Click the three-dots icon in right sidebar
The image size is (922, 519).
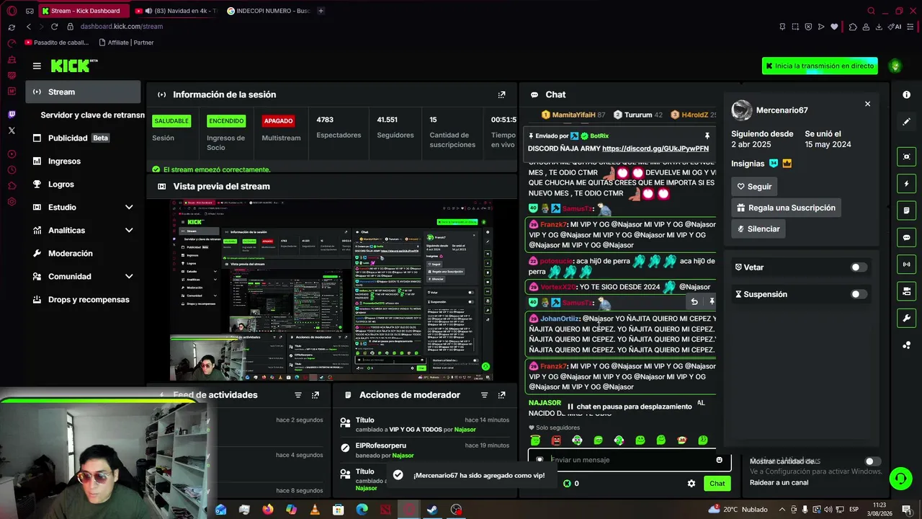(906, 345)
